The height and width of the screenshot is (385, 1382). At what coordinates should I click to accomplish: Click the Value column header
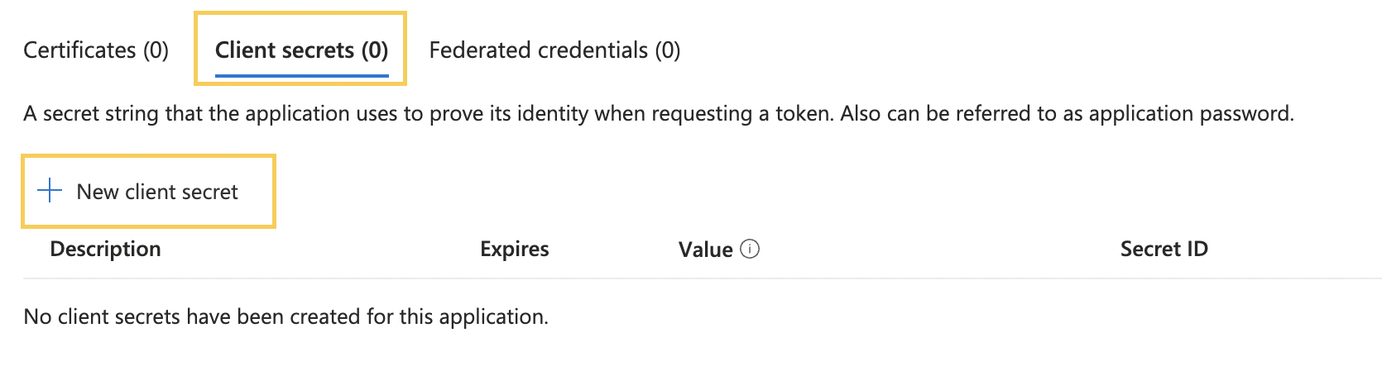pos(706,250)
